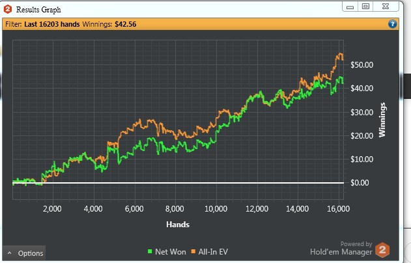Click the Powered by Hold'em Manager link
This screenshot has width=411, height=263.
point(341,248)
